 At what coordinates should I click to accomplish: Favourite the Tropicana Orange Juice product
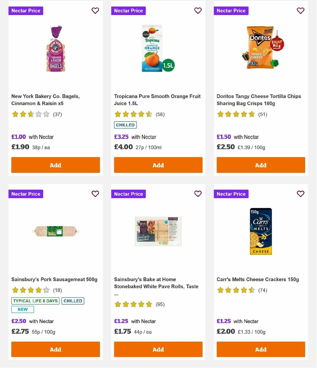(x=198, y=11)
